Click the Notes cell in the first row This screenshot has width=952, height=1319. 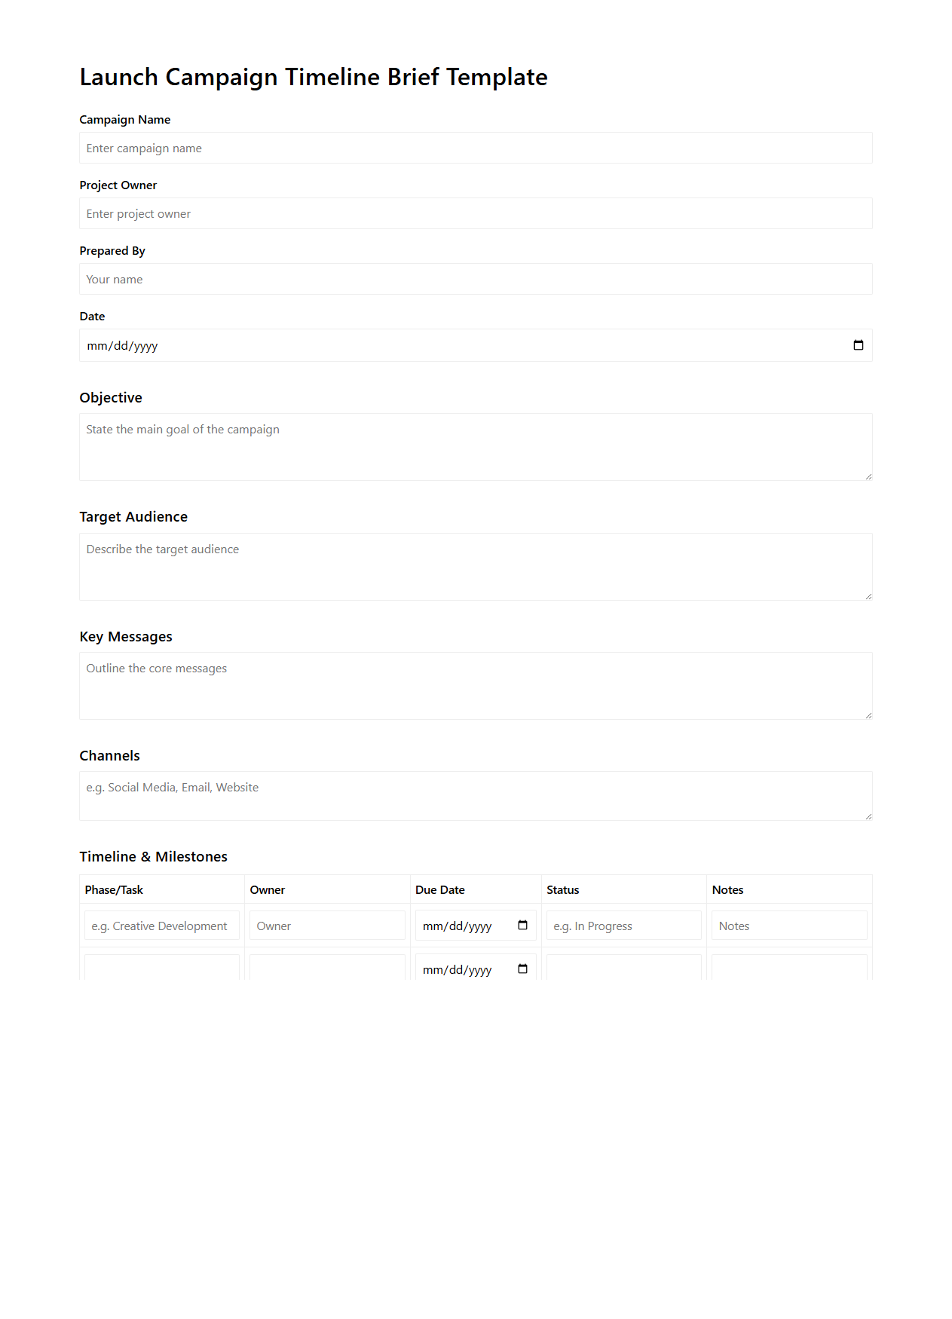coord(788,925)
